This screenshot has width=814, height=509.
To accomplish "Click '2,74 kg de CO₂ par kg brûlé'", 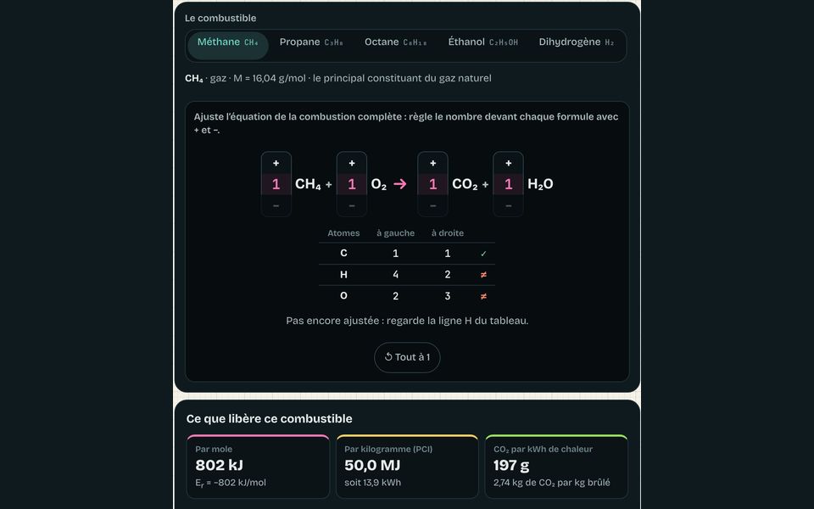I will coord(552,483).
